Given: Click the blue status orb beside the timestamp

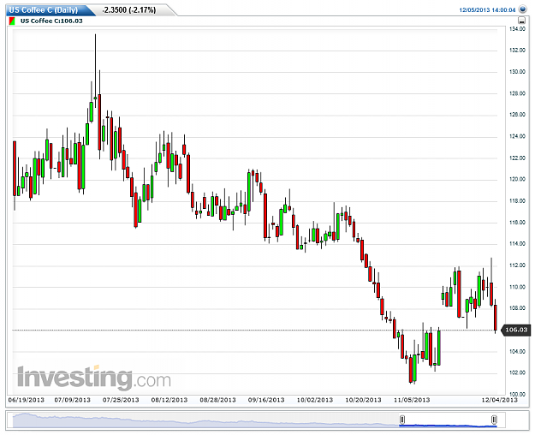Looking at the screenshot, I should point(523,9).
